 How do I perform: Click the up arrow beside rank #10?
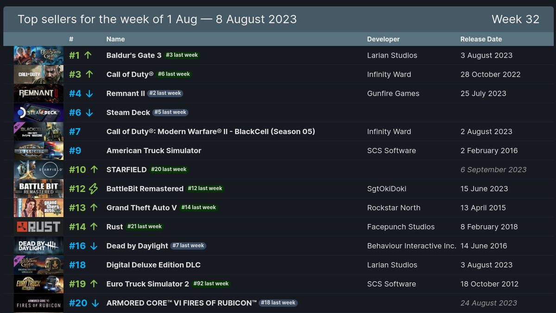tap(94, 169)
